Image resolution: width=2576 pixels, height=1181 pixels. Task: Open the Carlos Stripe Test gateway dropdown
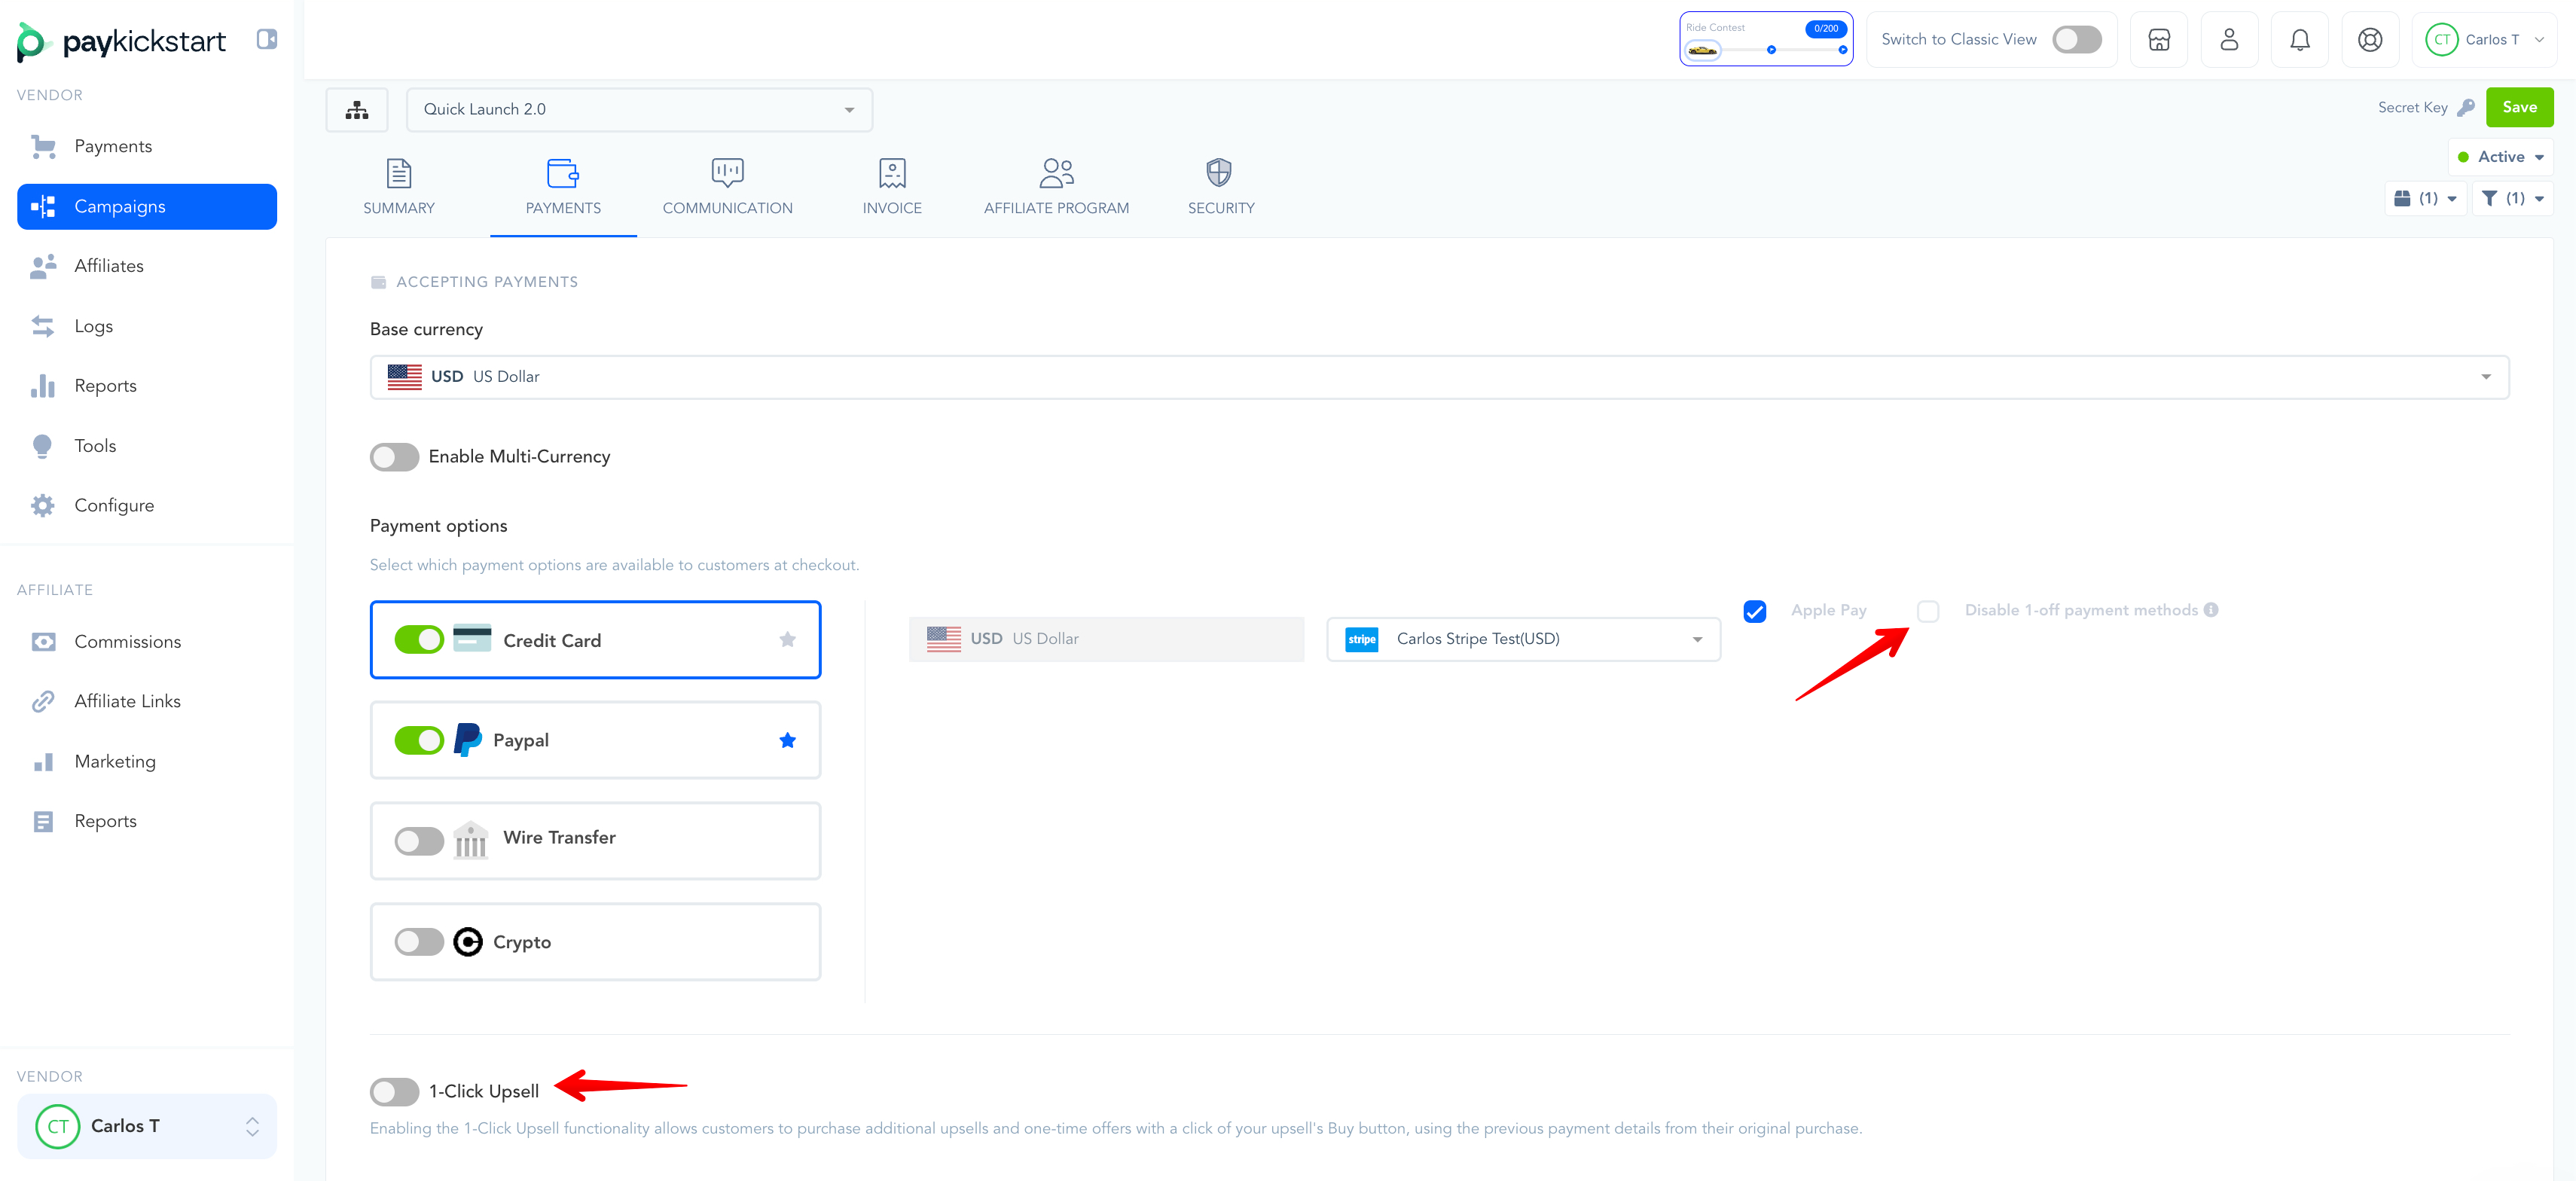pyautogui.click(x=1522, y=639)
